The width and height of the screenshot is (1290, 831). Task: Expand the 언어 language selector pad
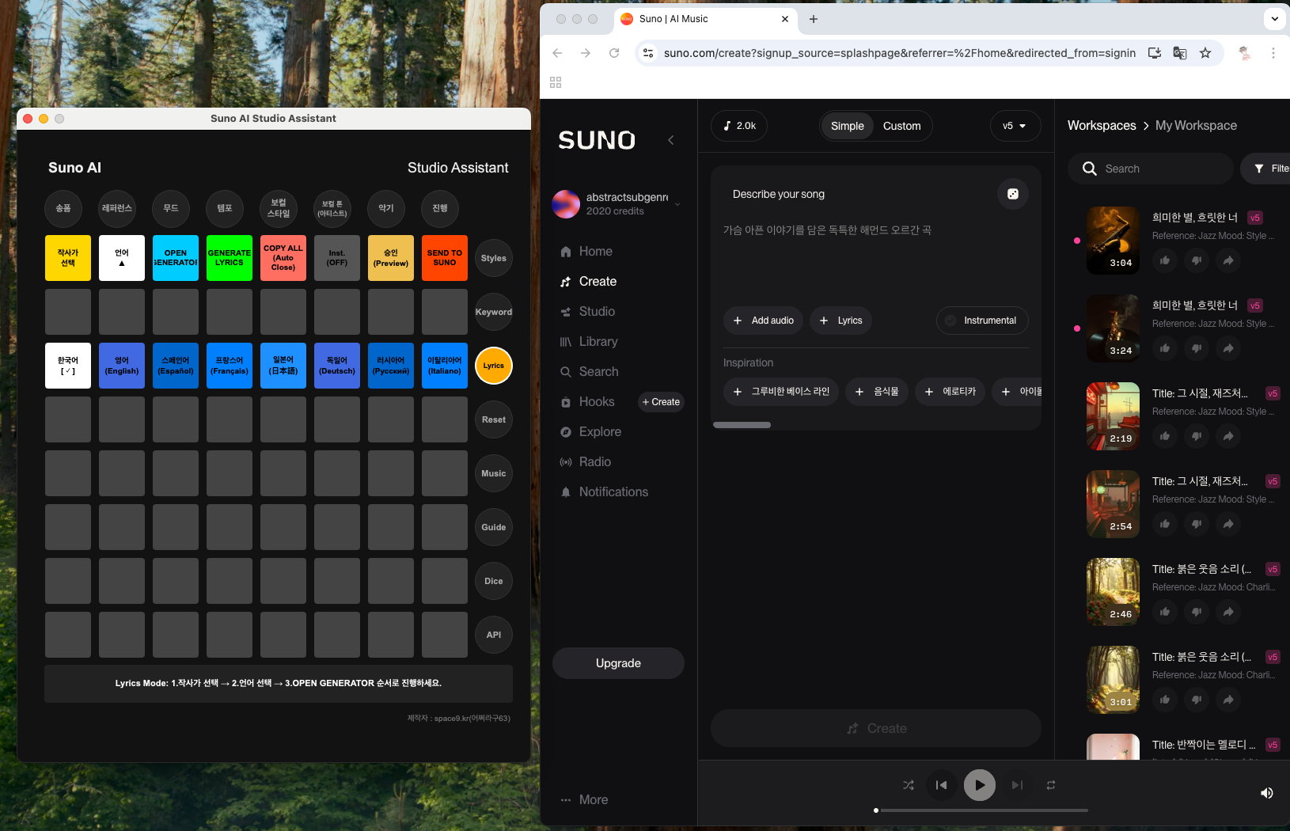tap(122, 258)
